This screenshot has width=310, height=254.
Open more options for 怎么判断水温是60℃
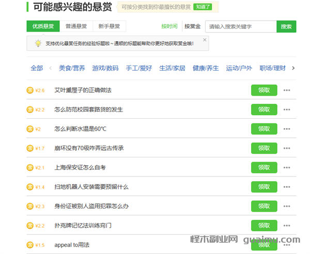pyautogui.click(x=287, y=129)
